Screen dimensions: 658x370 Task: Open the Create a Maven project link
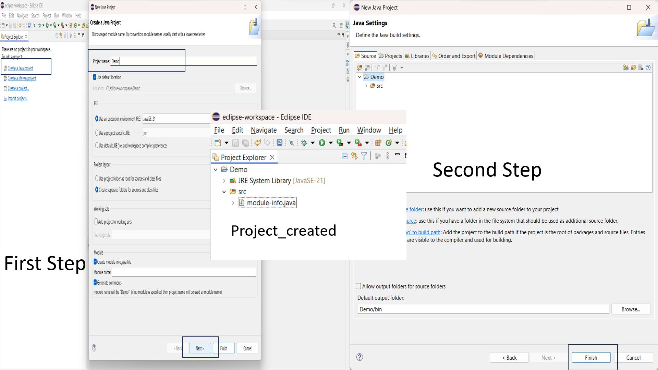click(22, 78)
